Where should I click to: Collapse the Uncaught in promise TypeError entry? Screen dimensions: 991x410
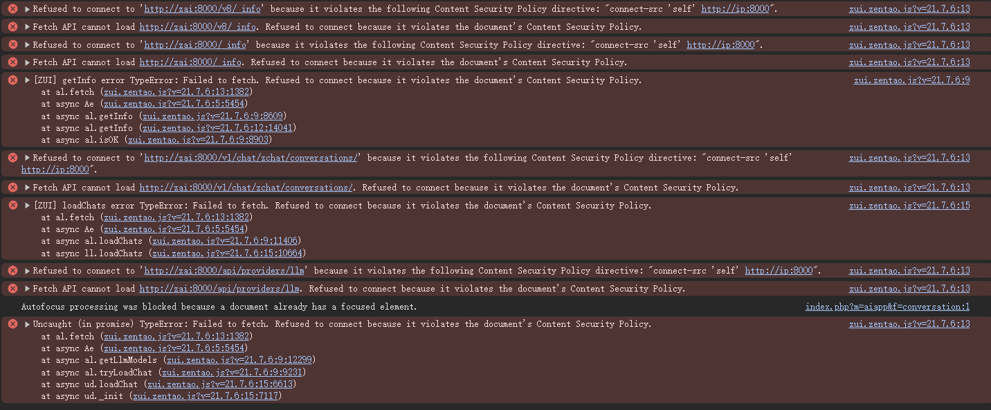28,324
